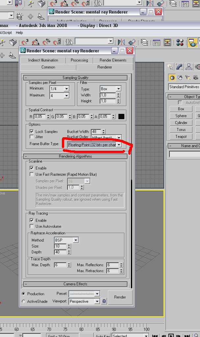
Task: Click Curve Editor icon in the topmost toolbar strip
Action: tap(185, 3)
